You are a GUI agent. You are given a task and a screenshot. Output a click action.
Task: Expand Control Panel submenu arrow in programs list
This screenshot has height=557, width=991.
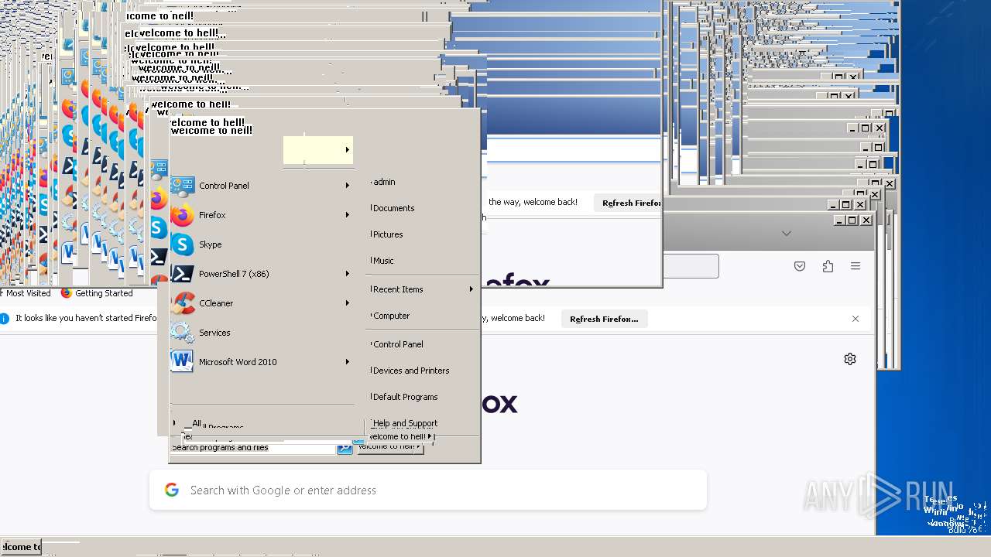click(x=348, y=186)
